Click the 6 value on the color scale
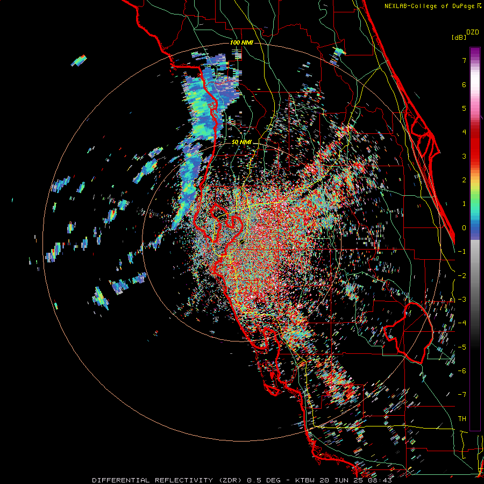Image resolution: width=484 pixels, height=484 pixels. click(x=464, y=84)
